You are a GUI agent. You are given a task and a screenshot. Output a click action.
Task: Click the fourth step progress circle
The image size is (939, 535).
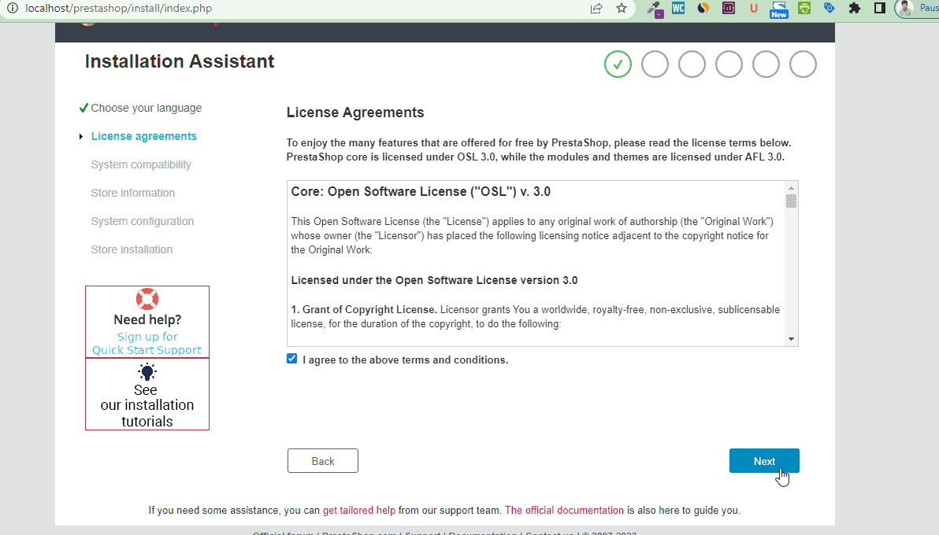729,64
